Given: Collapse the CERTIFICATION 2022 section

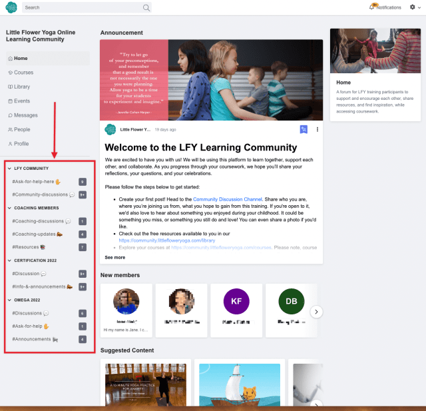Looking at the screenshot, I should [9, 260].
